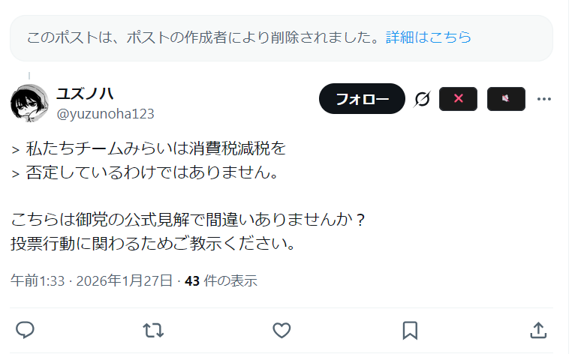Open the share upload icon
The width and height of the screenshot is (575, 354).
pos(538,330)
